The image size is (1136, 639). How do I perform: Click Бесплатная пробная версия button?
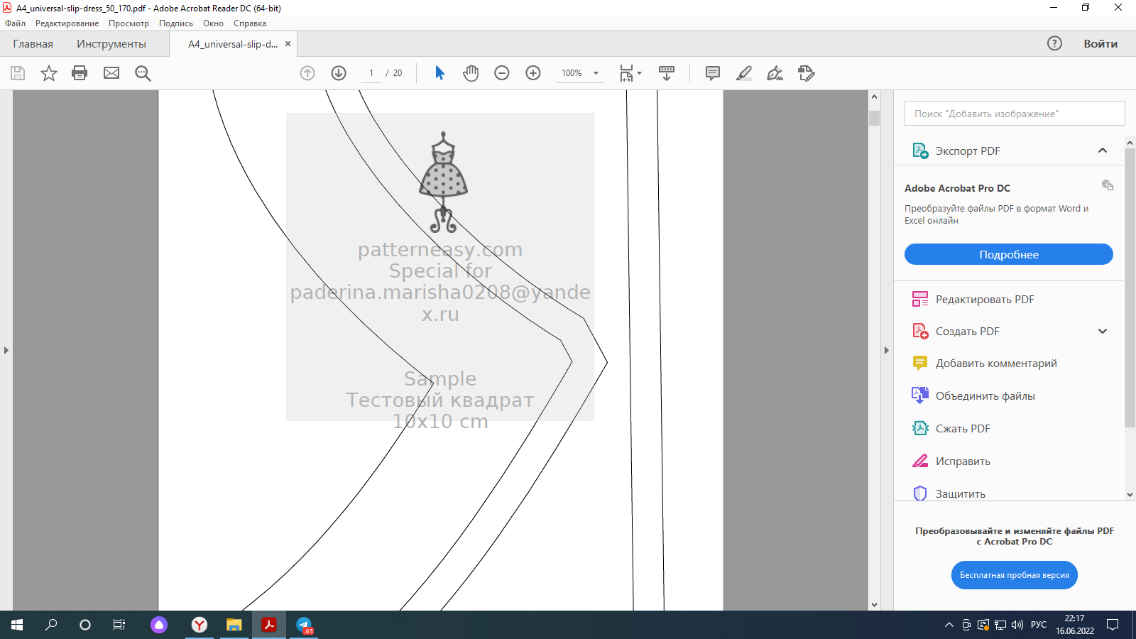click(x=1014, y=575)
